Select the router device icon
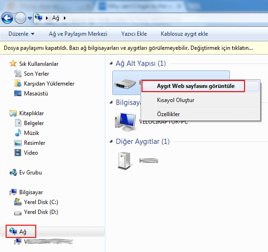The width and height of the screenshot is (268, 252). [125, 84]
